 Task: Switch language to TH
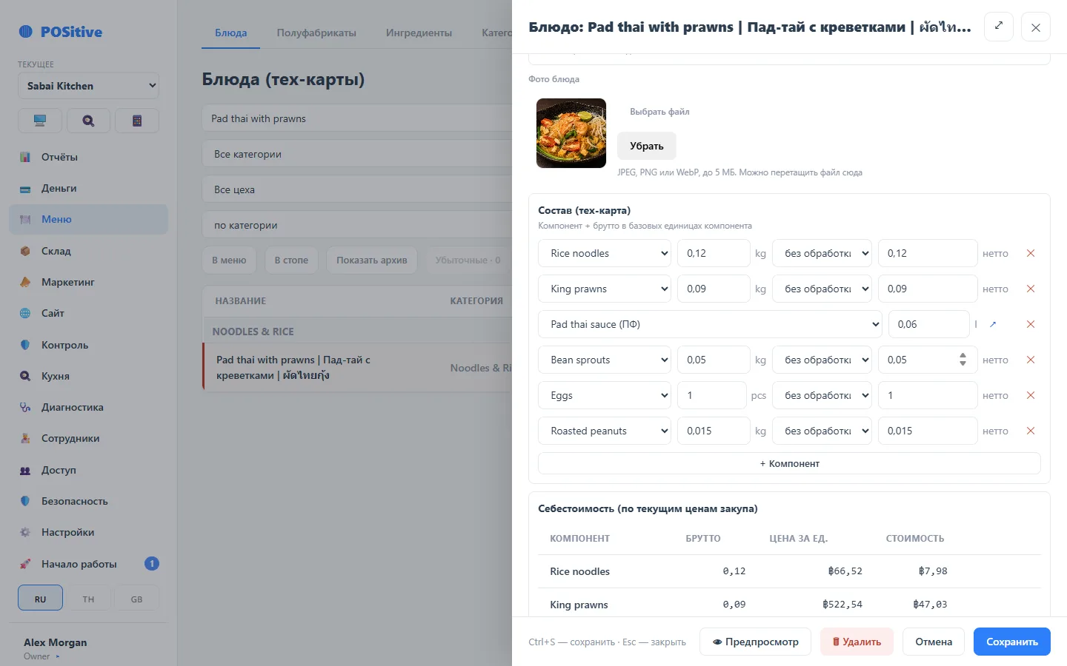88,599
